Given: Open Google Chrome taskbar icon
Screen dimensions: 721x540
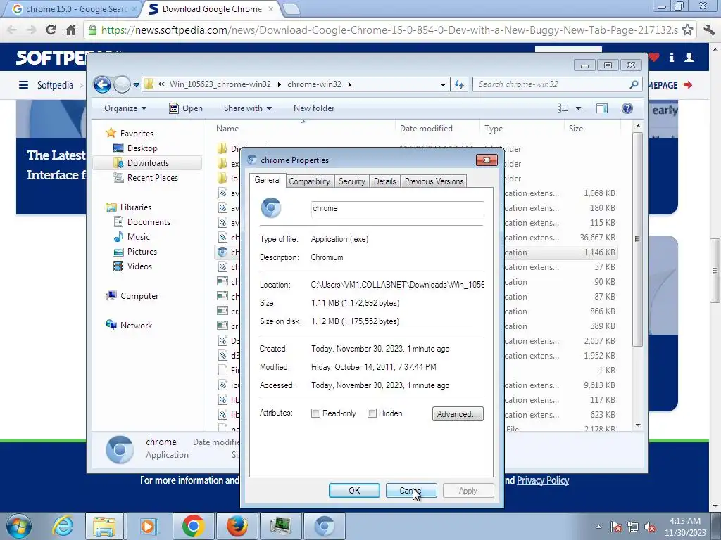Looking at the screenshot, I should [x=193, y=526].
